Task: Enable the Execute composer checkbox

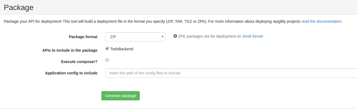Action: click(x=107, y=60)
